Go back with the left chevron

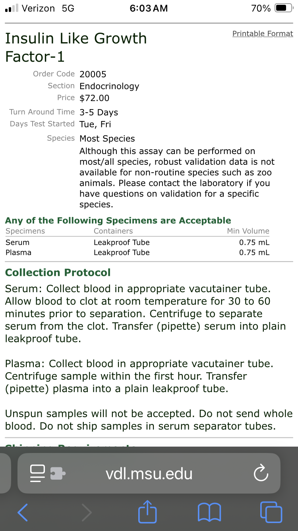23,512
